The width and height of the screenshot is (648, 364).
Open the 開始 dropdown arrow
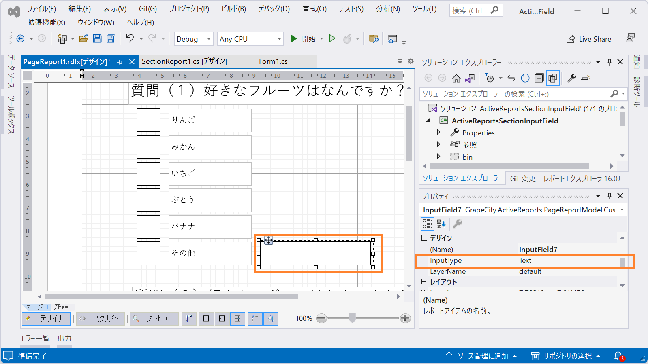click(x=321, y=39)
